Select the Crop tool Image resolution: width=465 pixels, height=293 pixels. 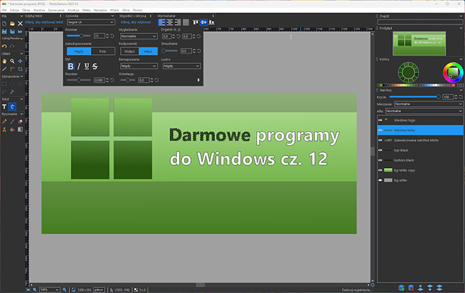click(x=20, y=69)
